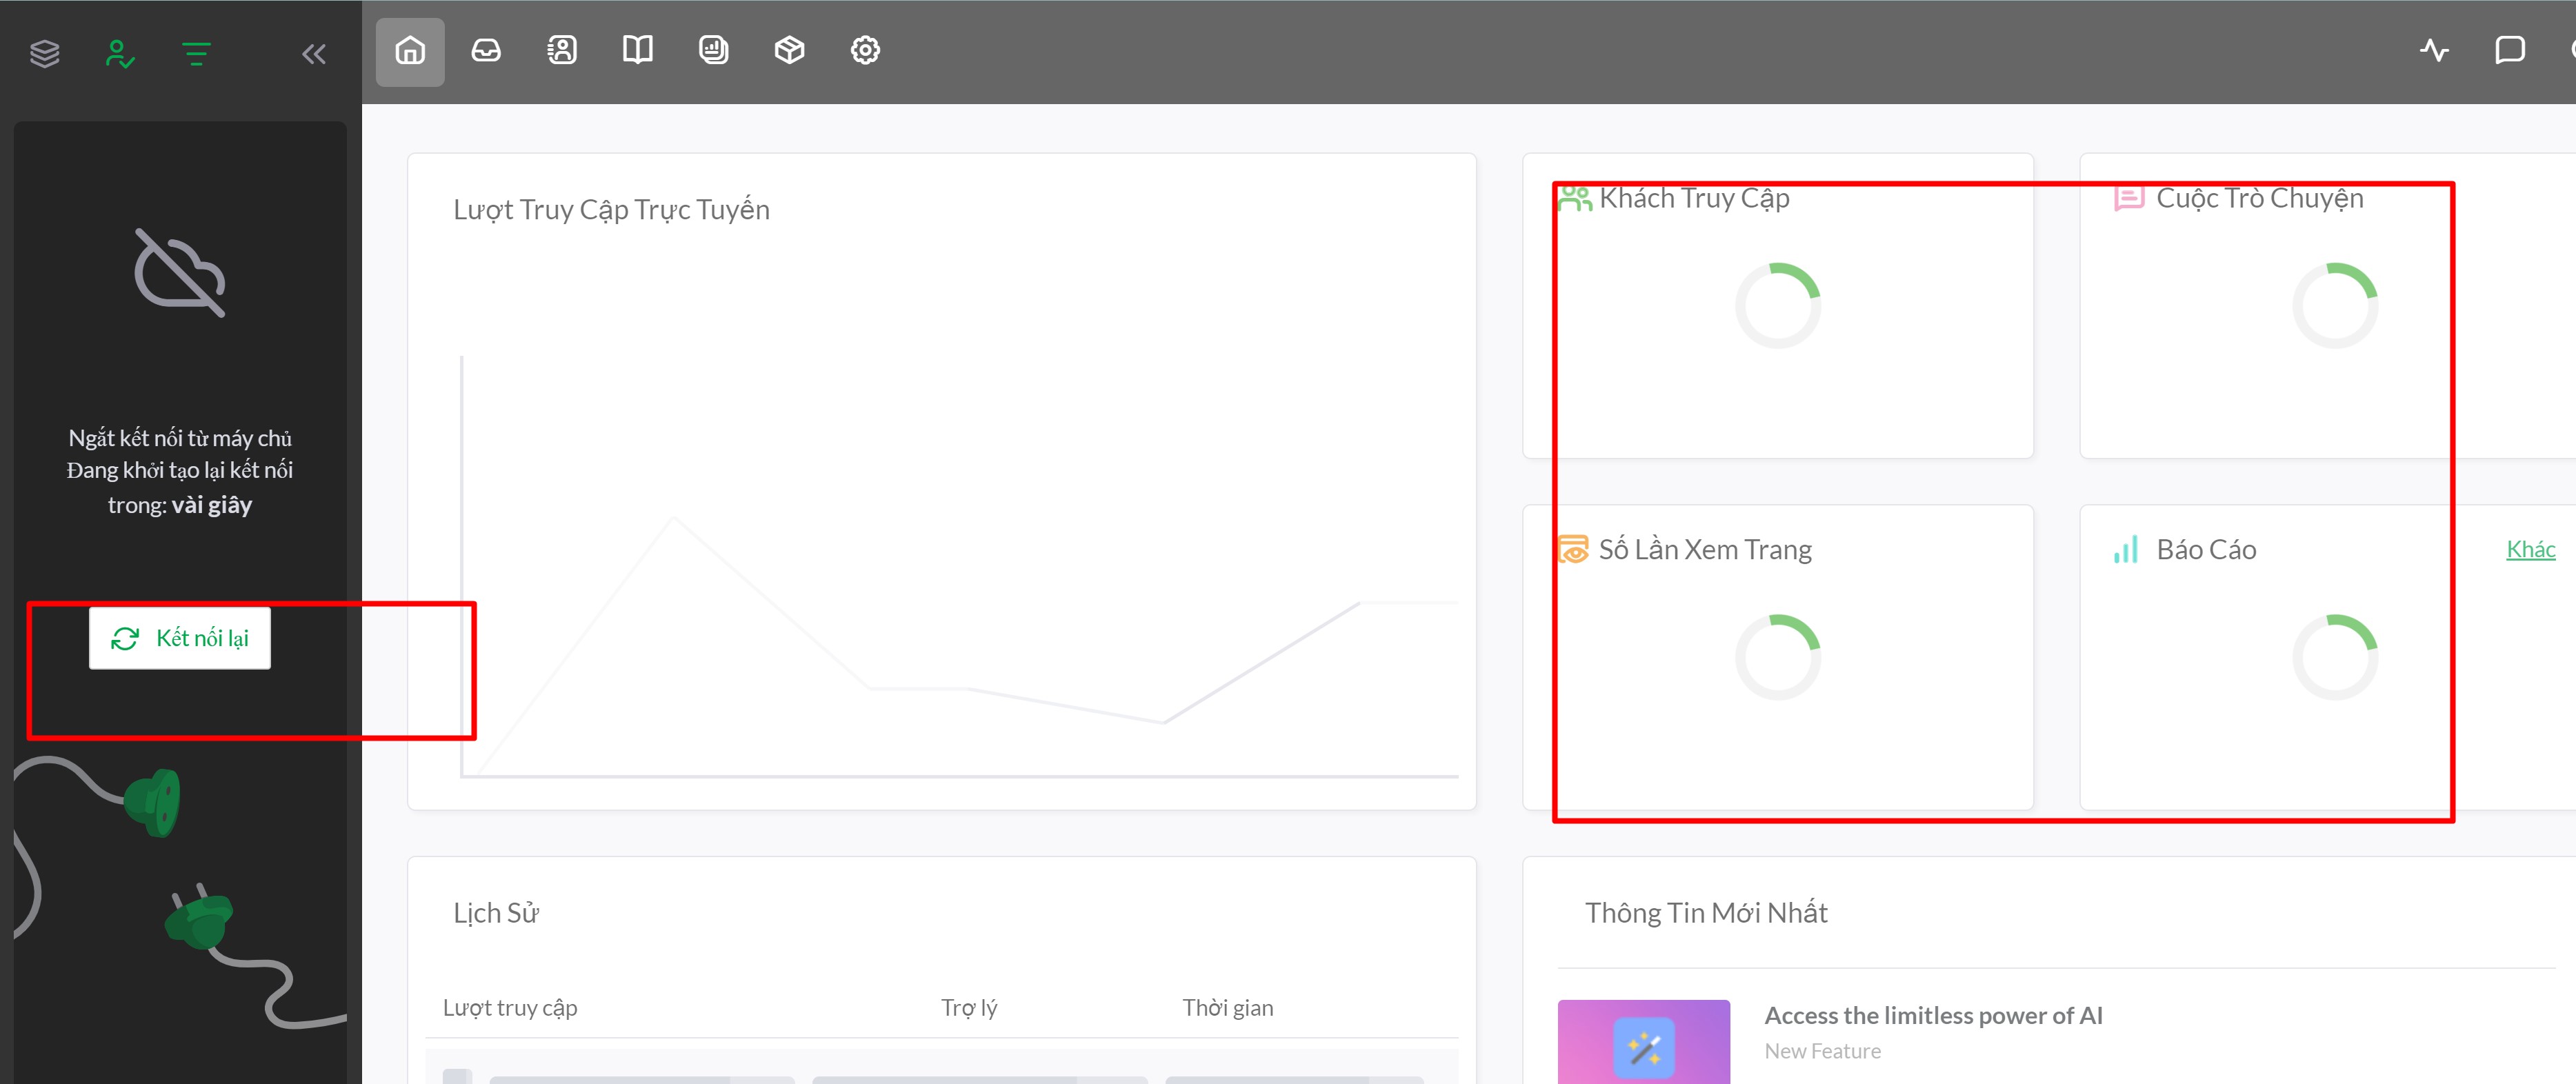Select the activity/pulse monitor icon

click(2437, 49)
